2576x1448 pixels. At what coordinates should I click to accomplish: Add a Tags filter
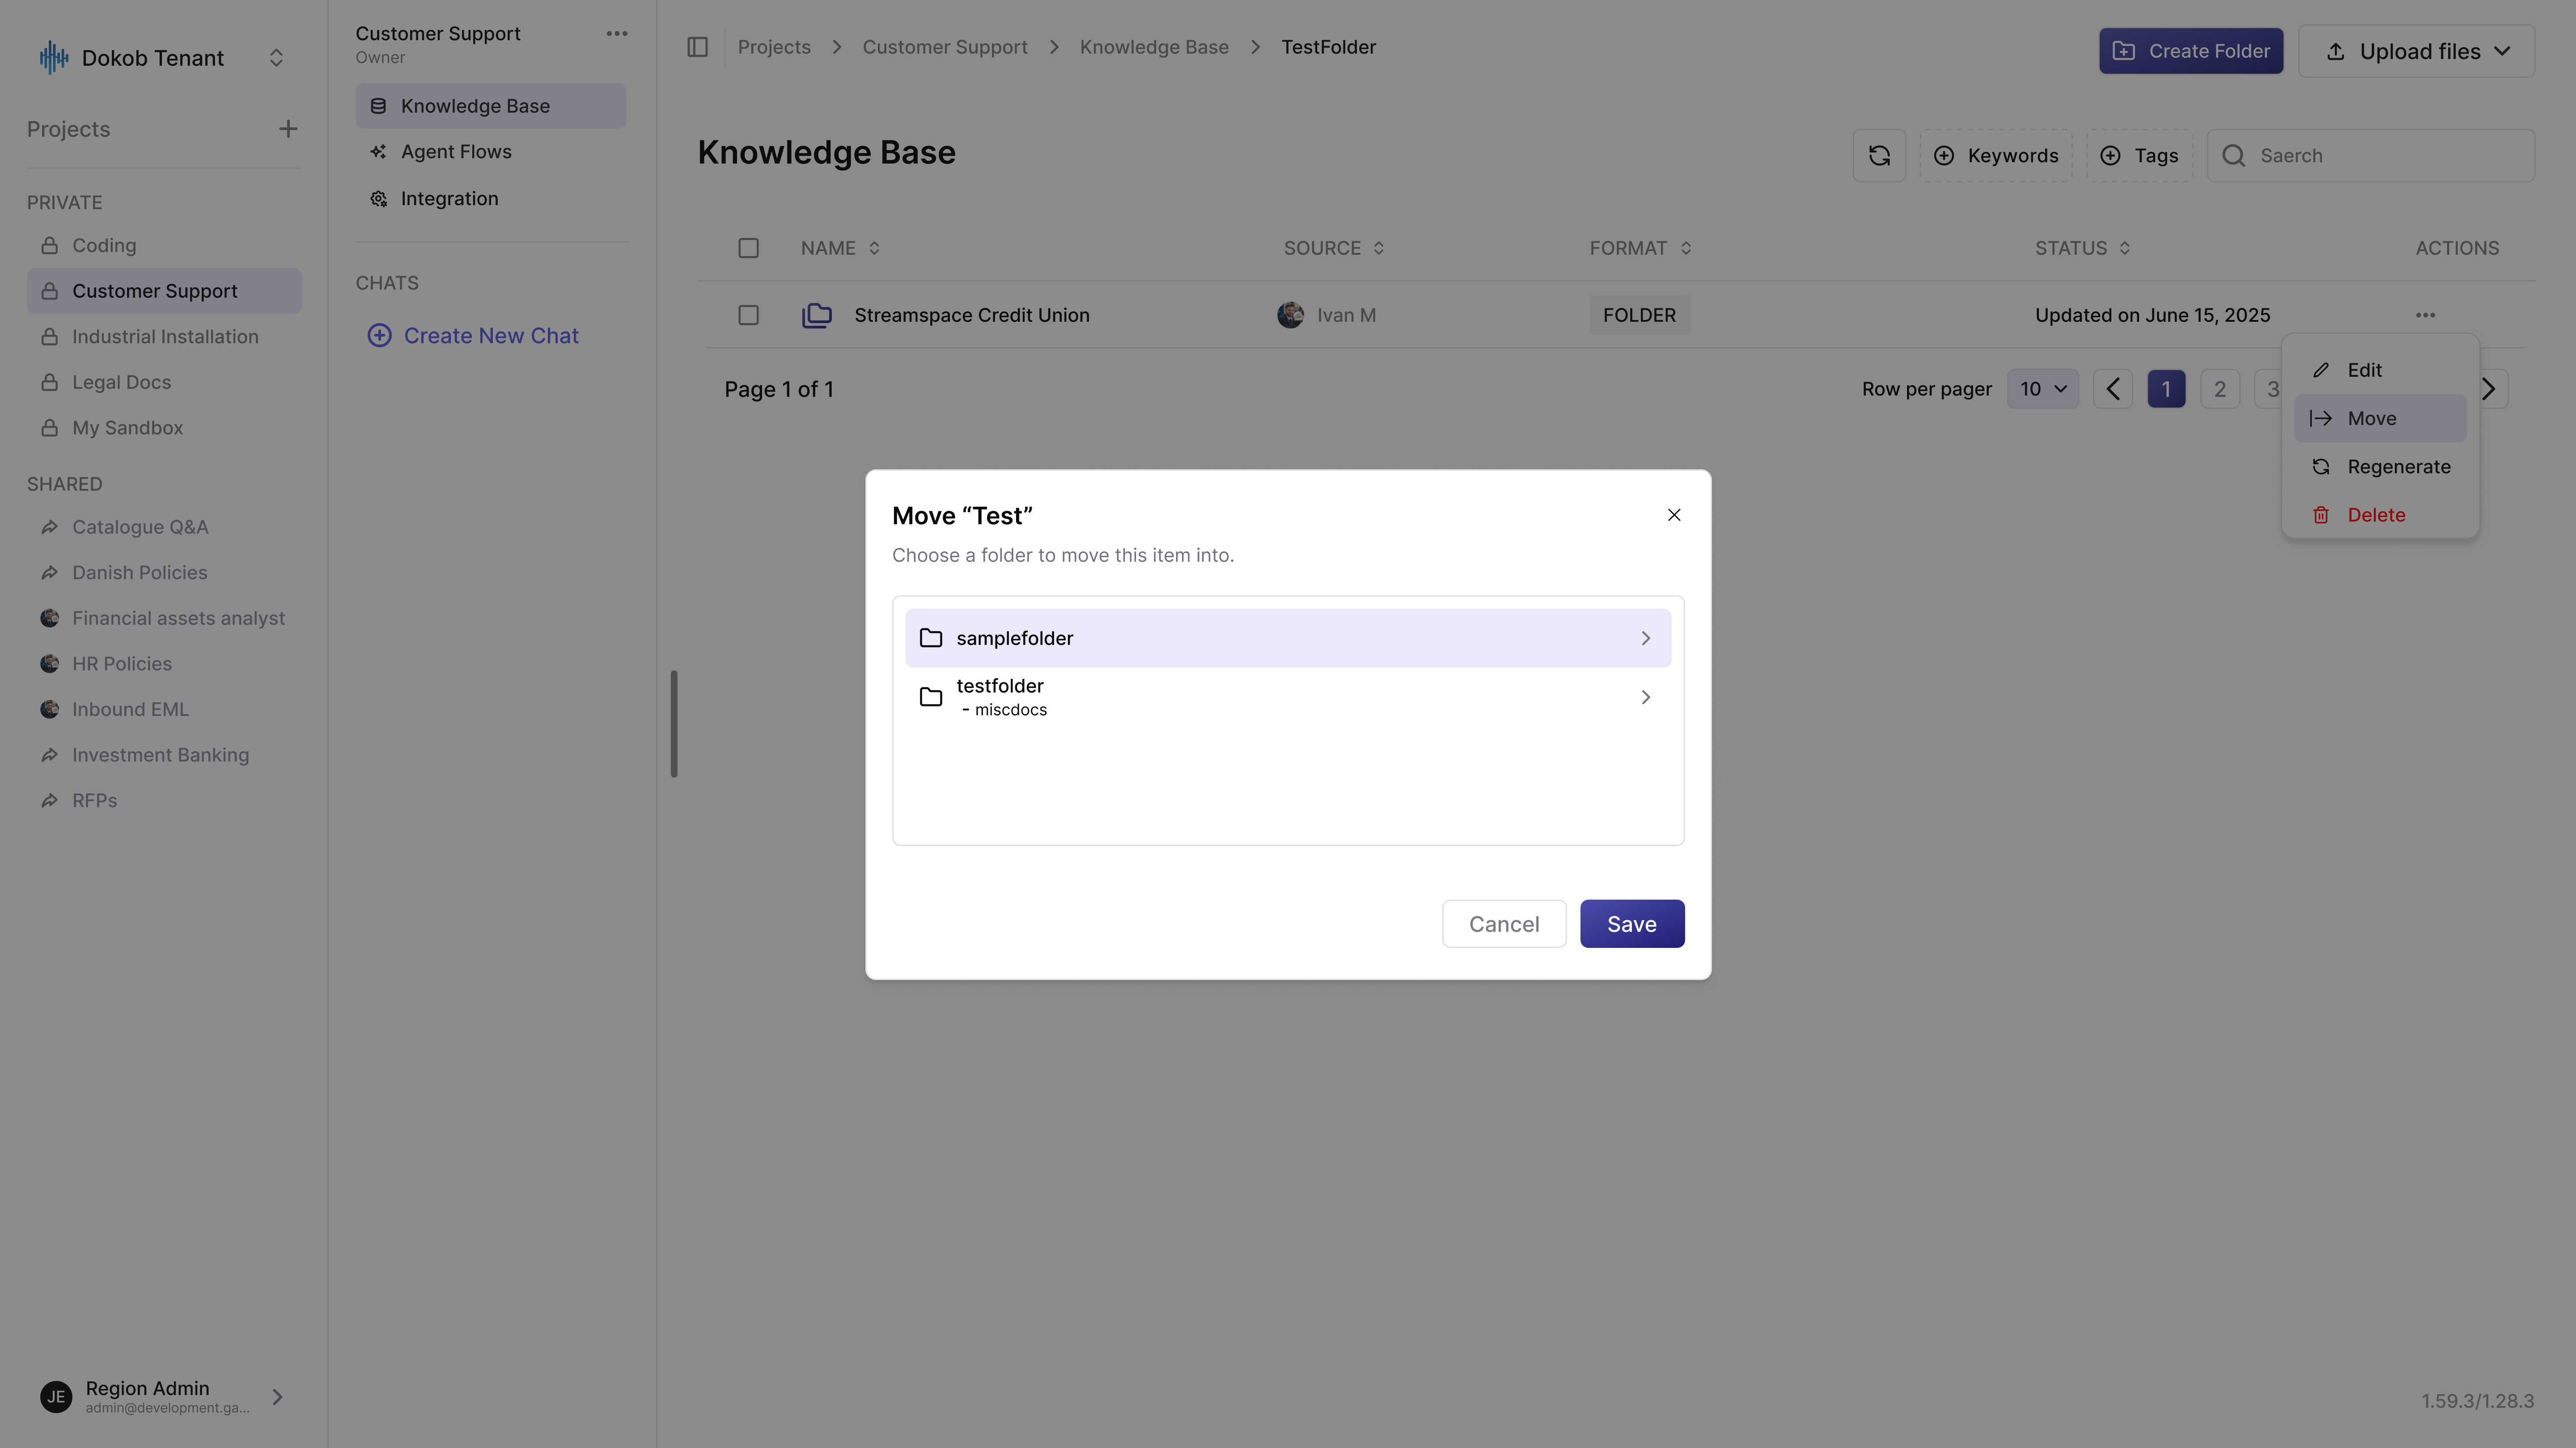click(2139, 156)
